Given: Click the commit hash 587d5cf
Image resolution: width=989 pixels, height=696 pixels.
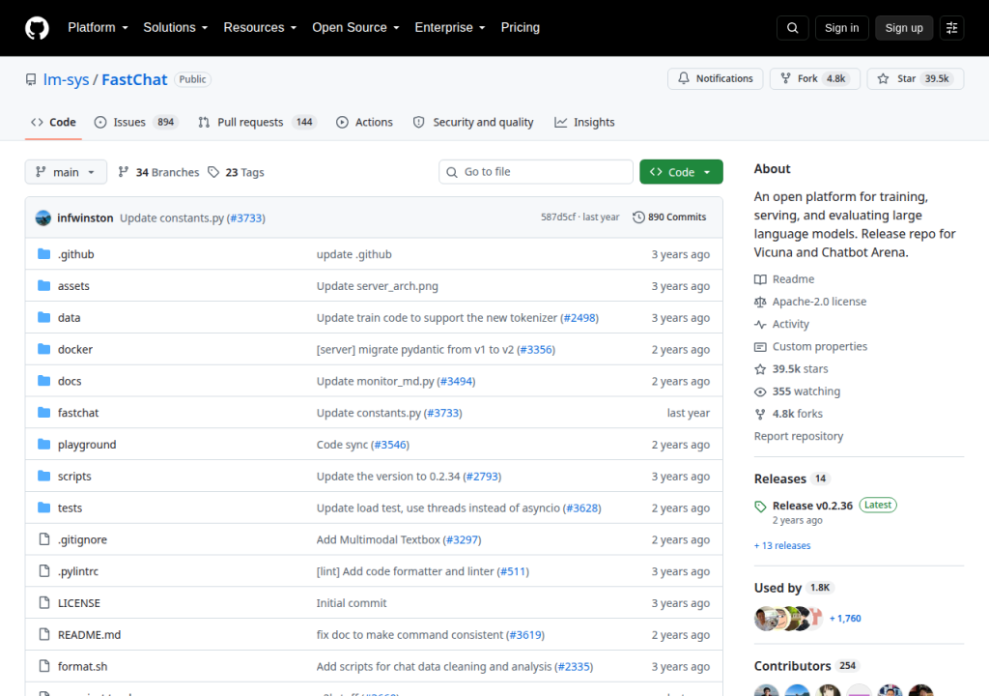Looking at the screenshot, I should pyautogui.click(x=557, y=217).
